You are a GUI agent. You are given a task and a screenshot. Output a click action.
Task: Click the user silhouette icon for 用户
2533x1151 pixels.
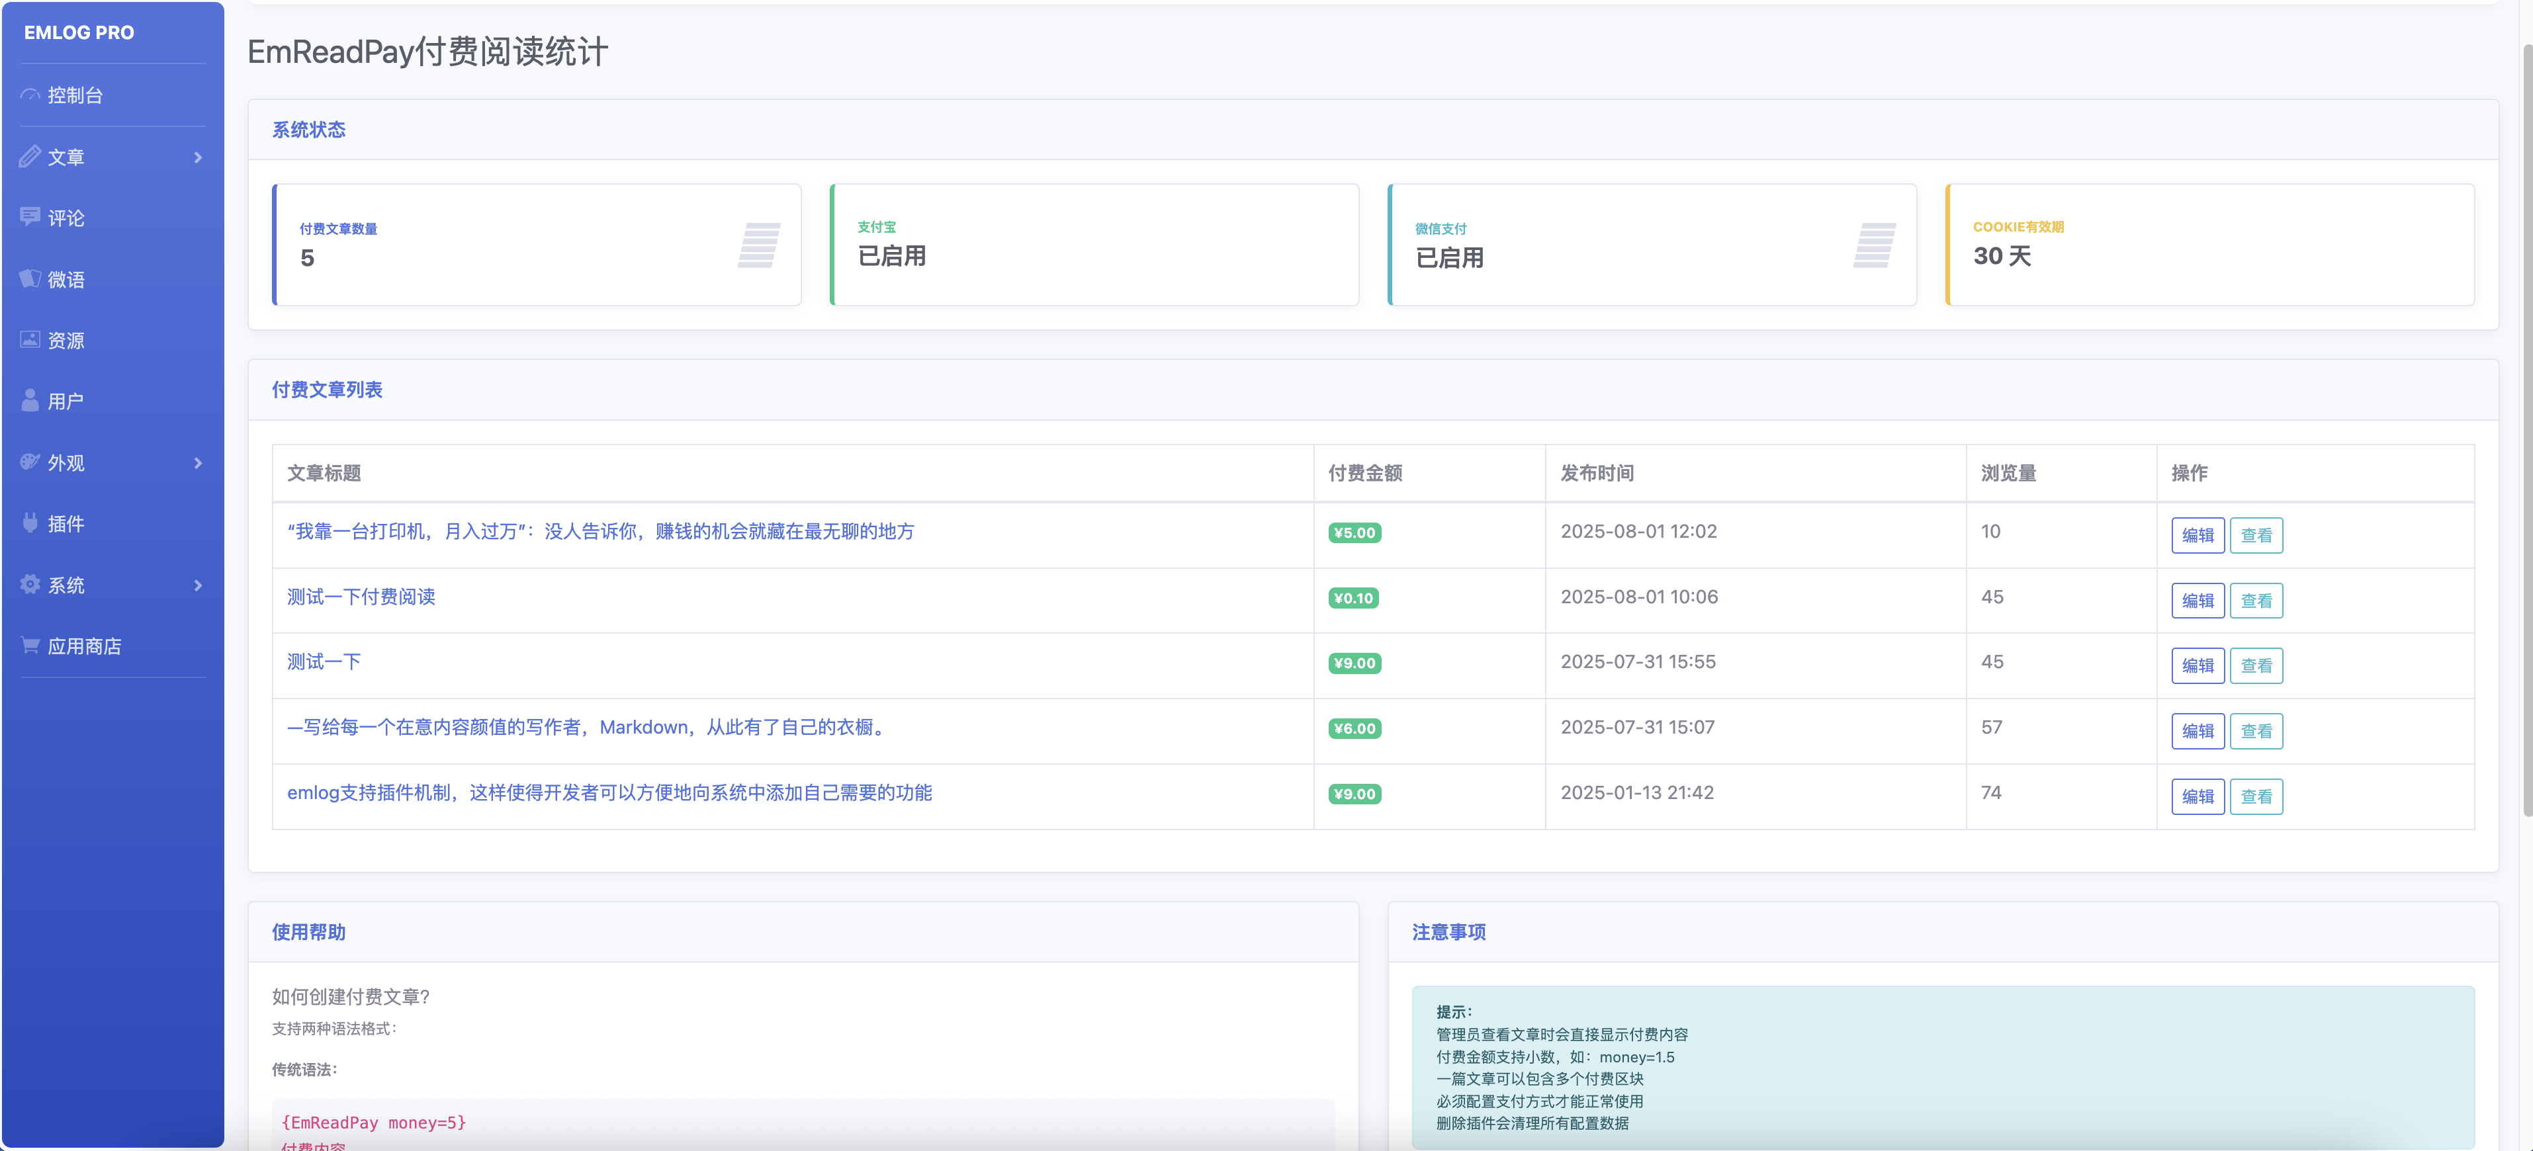point(30,401)
